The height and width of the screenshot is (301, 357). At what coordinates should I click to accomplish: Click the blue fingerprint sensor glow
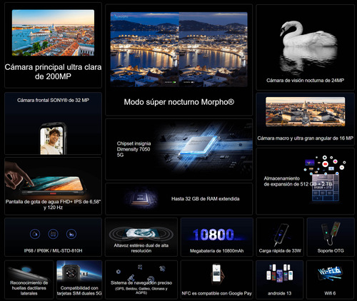pos(26,270)
